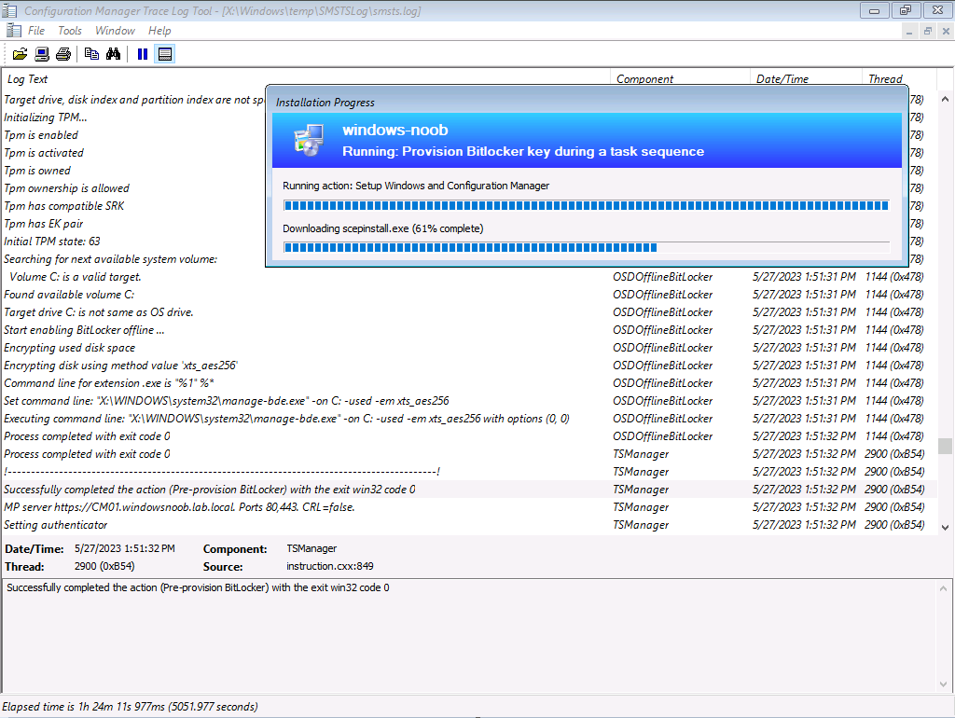Select 'Encrypting disk using method value' row
This screenshot has height=718, width=955.
pyautogui.click(x=469, y=366)
